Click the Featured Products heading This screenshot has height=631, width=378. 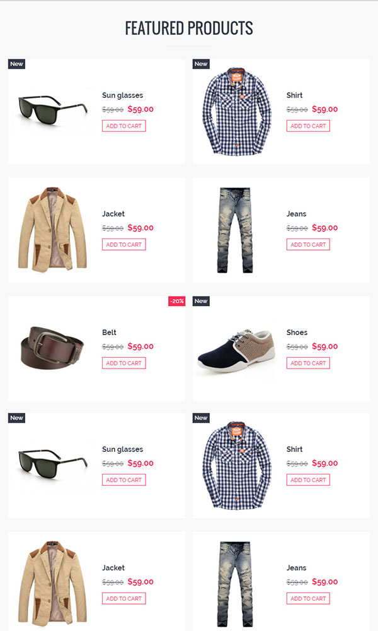click(189, 28)
